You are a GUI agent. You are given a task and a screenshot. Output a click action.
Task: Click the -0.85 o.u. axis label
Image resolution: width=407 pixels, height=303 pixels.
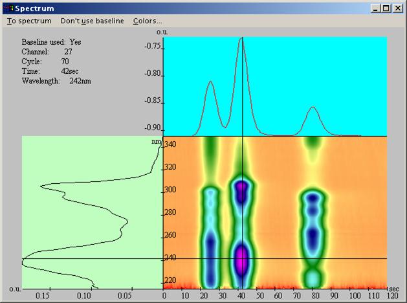[153, 100]
